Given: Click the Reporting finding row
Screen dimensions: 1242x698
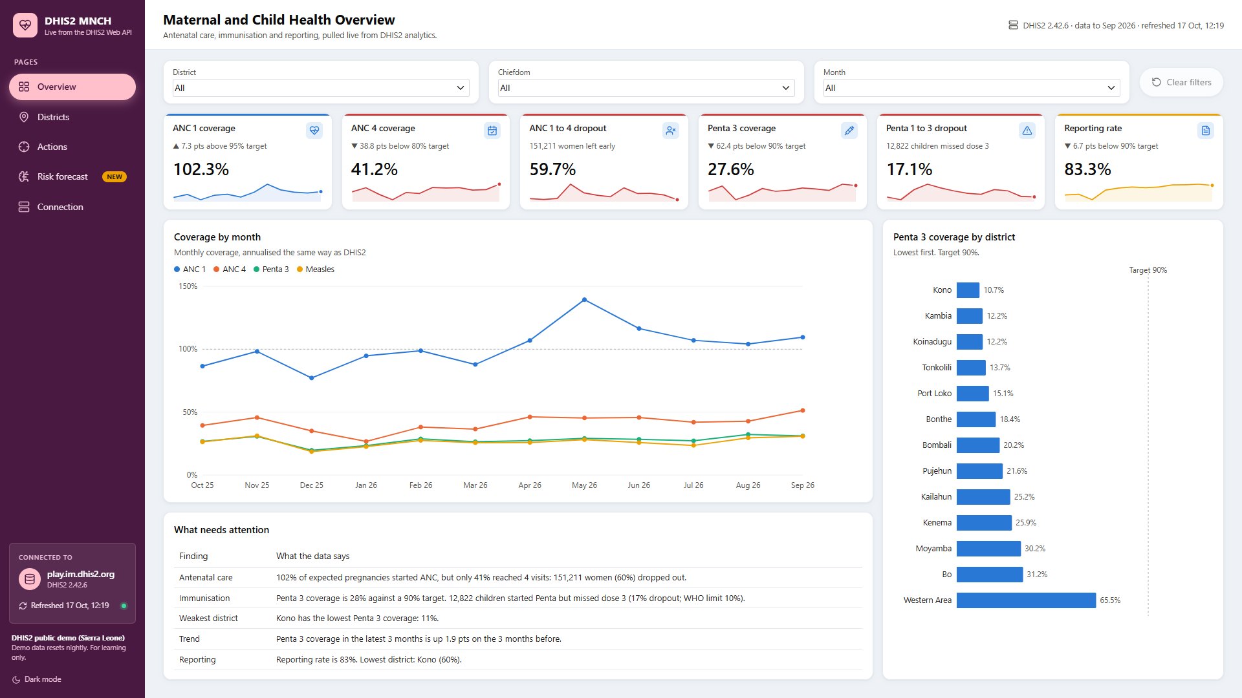Looking at the screenshot, I should 518,660.
